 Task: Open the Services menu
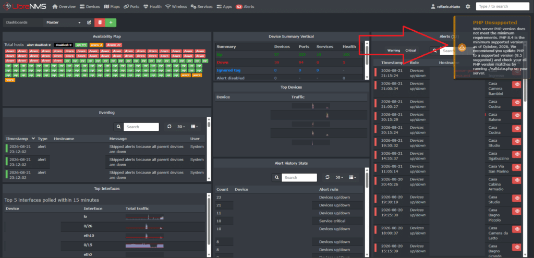click(202, 6)
